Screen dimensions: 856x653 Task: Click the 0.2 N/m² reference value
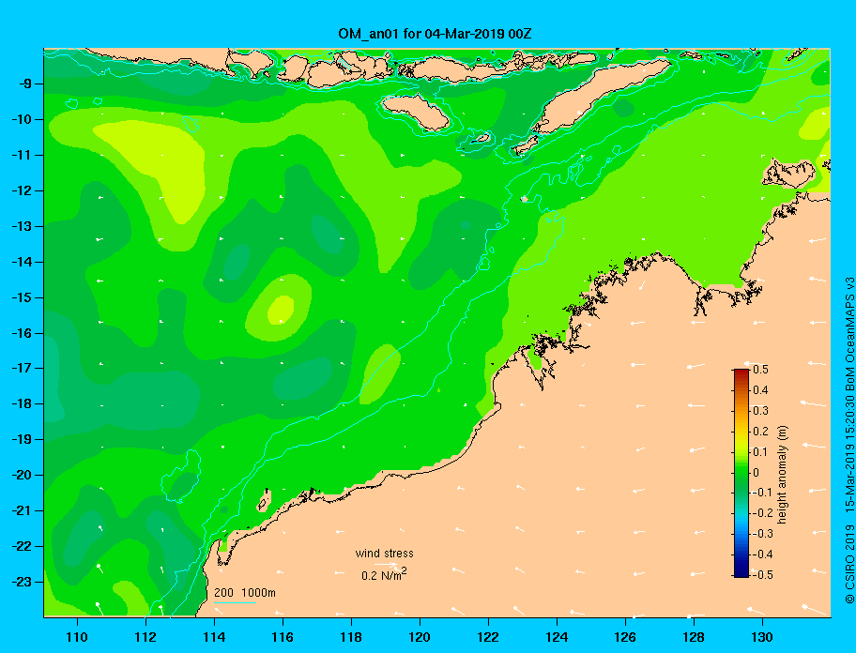(x=384, y=575)
